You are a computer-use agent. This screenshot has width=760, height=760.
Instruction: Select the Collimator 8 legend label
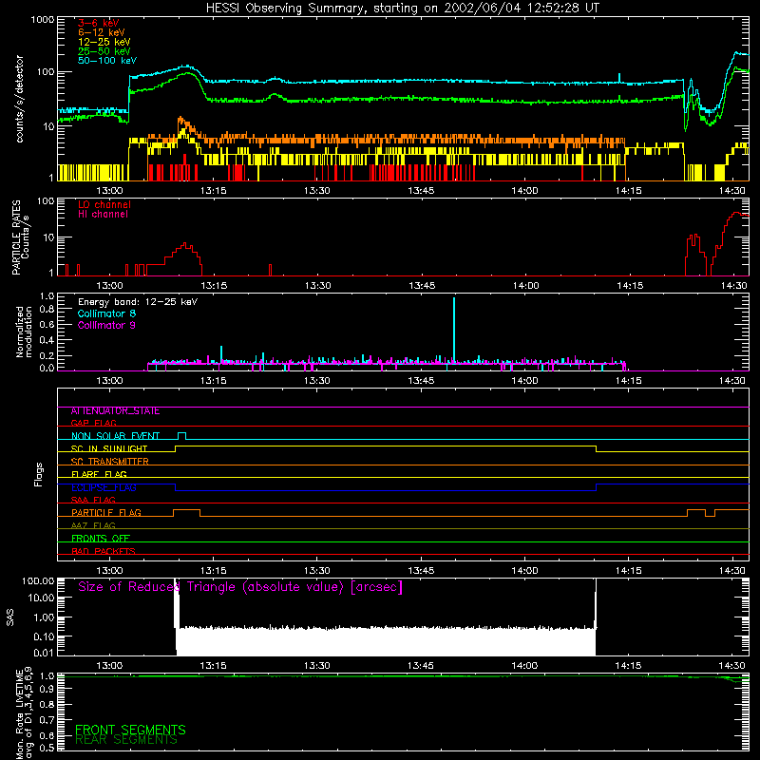click(106, 313)
